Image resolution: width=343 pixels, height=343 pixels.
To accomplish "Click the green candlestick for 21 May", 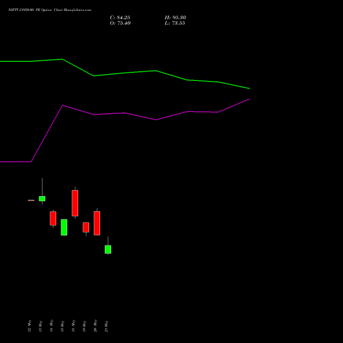I will pos(108,249).
